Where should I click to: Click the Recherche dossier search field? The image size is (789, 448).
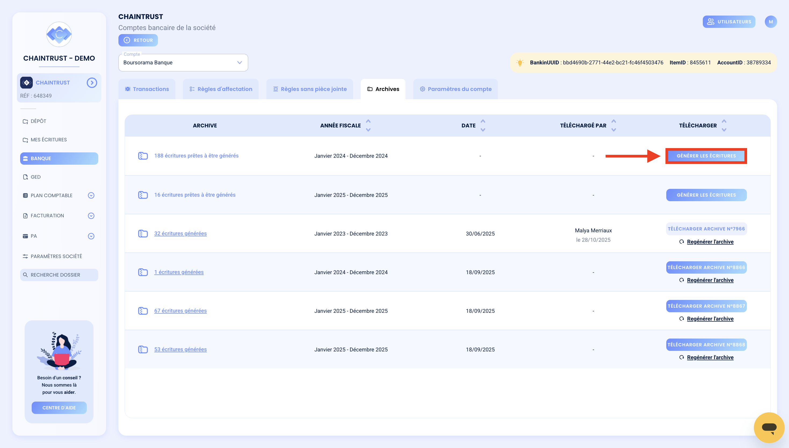[x=59, y=275]
